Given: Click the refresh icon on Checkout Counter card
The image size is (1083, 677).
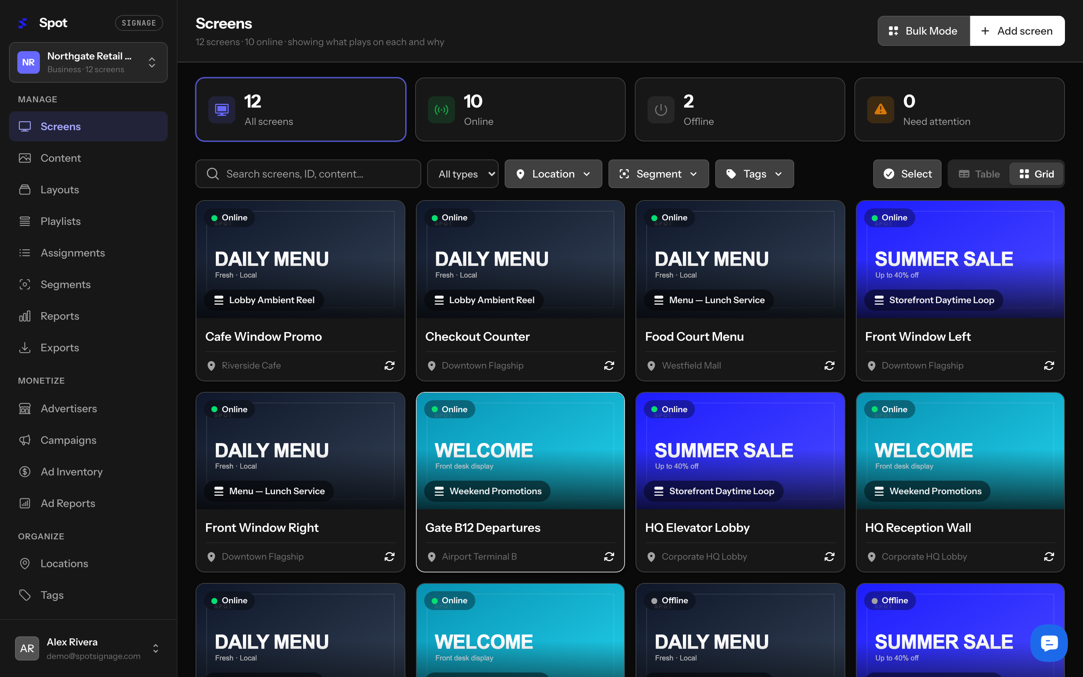Looking at the screenshot, I should pyautogui.click(x=609, y=365).
